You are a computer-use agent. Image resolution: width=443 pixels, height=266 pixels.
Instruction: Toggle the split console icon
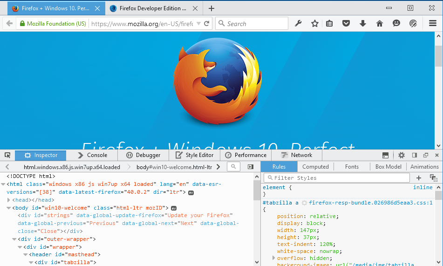pyautogui.click(x=385, y=155)
